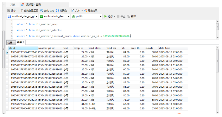
Task: Click the SQL editor scroll up arrow
Action: [x=218, y=21]
